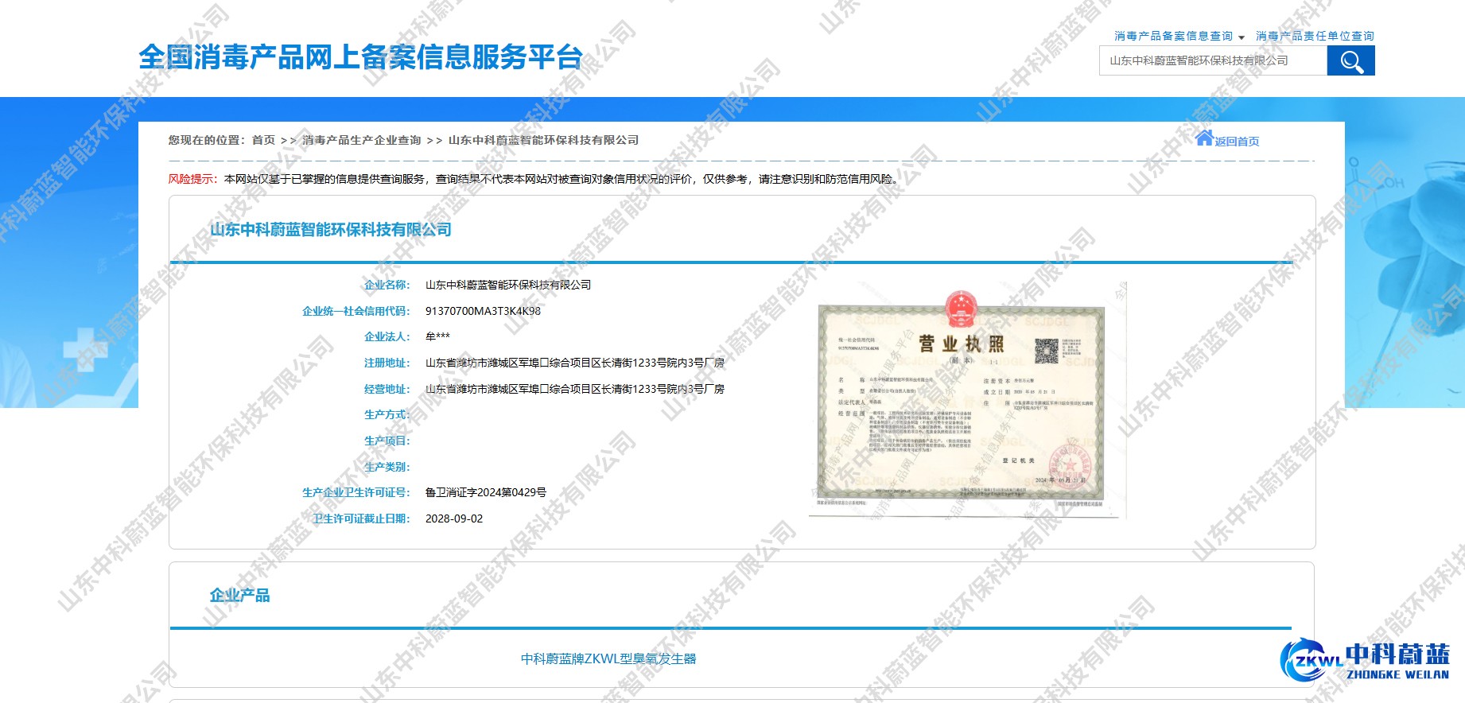This screenshot has width=1465, height=703.
Task: Click the 返回首页 link
Action: pos(1237,142)
